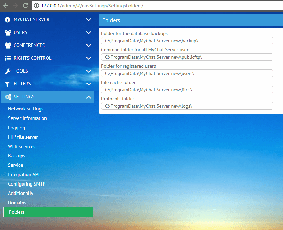The width and height of the screenshot is (283, 230).
Task: Open the FTP file server page
Action: [23, 137]
